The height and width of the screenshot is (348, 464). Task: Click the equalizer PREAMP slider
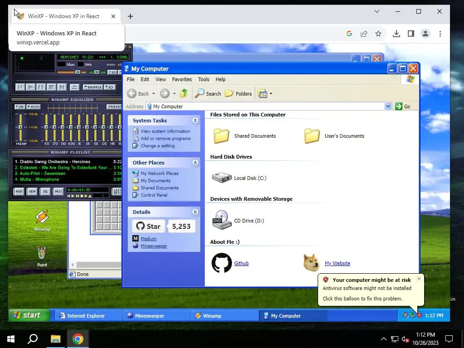click(20, 127)
